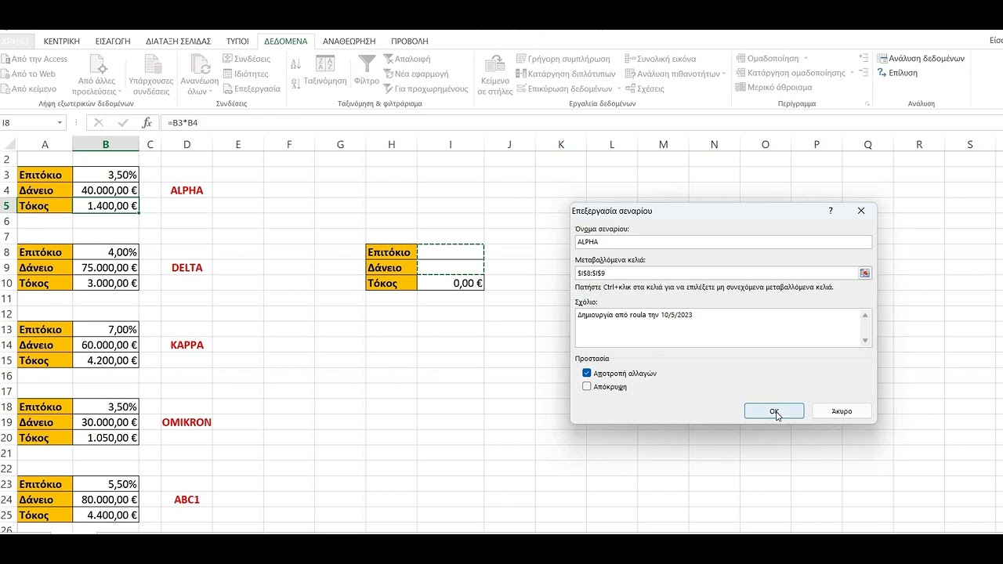Click the formula bar confirm checkmark

[x=122, y=123]
